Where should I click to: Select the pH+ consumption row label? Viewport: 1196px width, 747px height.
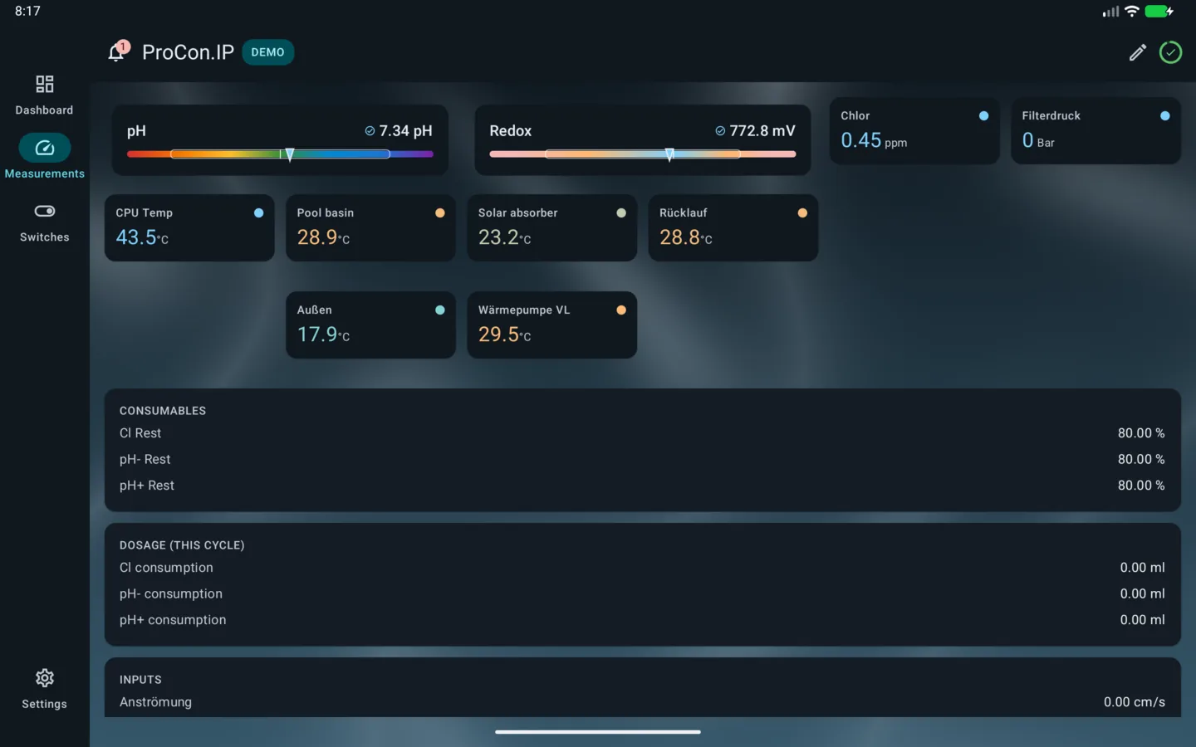tap(173, 620)
